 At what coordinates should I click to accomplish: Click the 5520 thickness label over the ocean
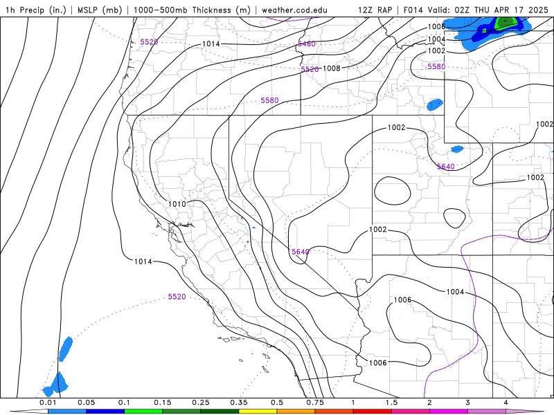coord(177,297)
